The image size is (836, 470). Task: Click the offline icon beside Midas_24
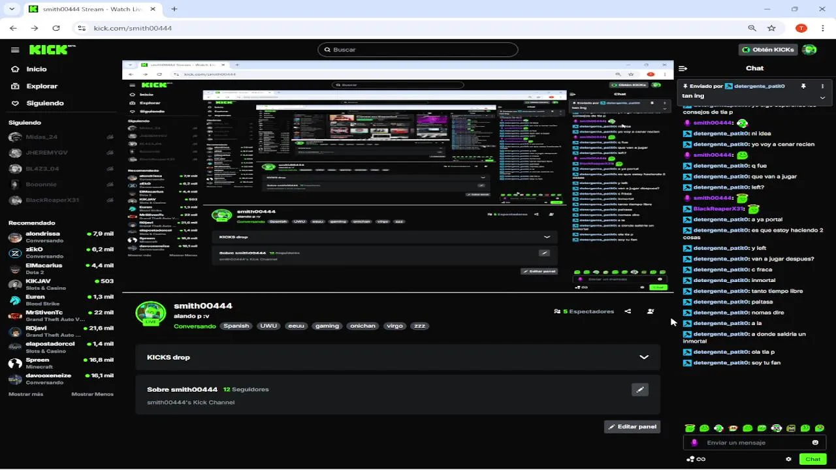point(110,137)
